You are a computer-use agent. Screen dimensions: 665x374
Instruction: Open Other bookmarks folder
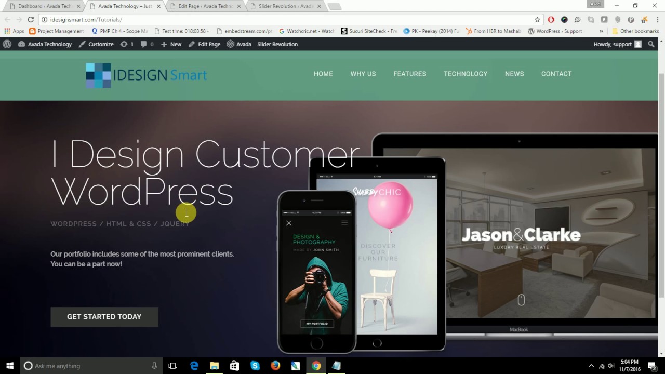[x=635, y=31]
